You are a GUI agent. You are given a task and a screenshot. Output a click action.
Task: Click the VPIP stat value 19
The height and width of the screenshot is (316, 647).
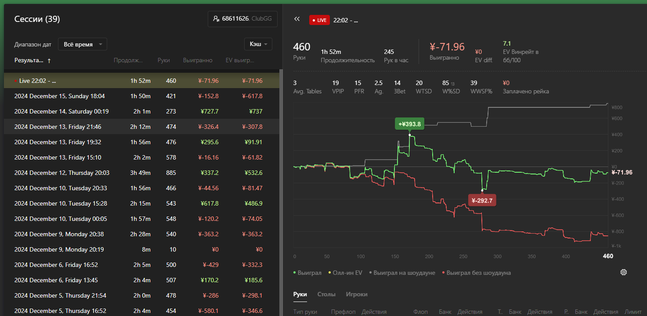[x=336, y=83]
